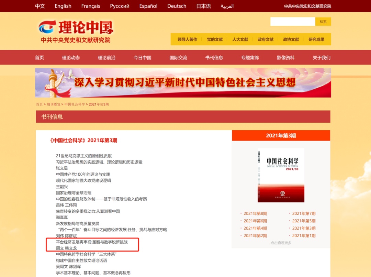Select text 中国特色哲学社会科学“三大体系”
The height and width of the screenshot is (277, 371).
[x=86, y=254]
